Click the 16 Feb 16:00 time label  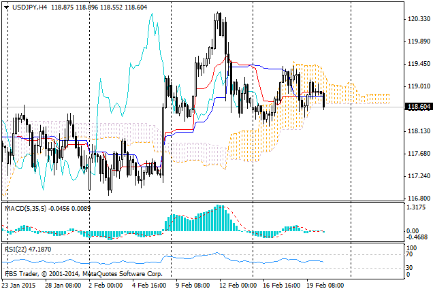coord(282,286)
